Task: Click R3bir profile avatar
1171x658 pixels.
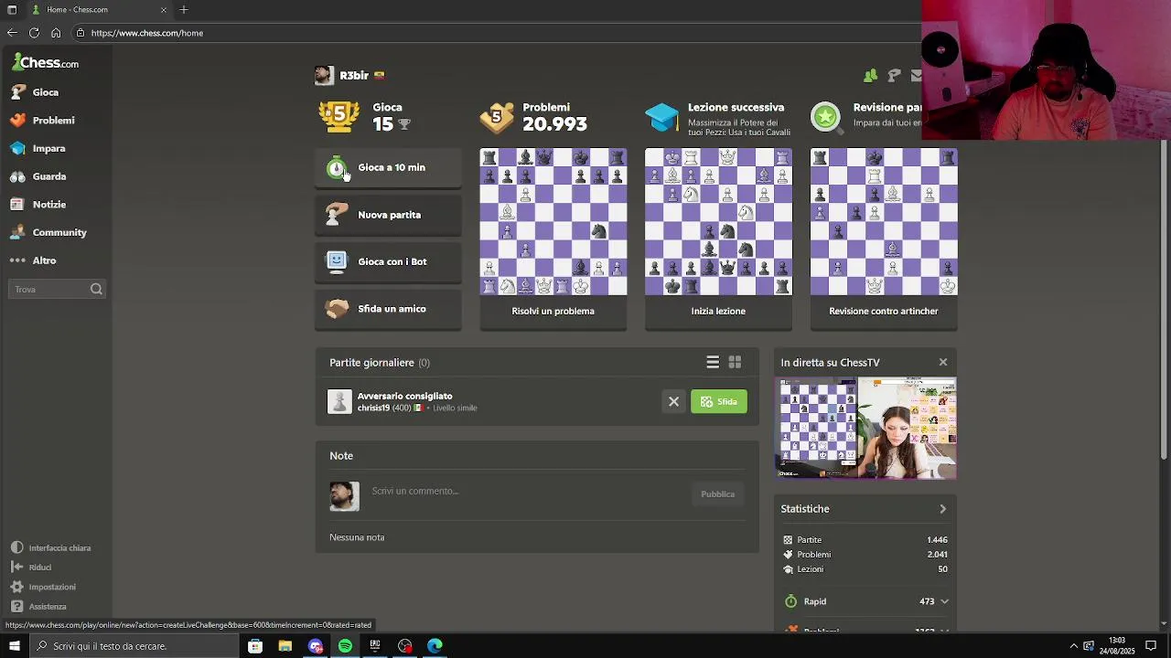Action: click(324, 76)
